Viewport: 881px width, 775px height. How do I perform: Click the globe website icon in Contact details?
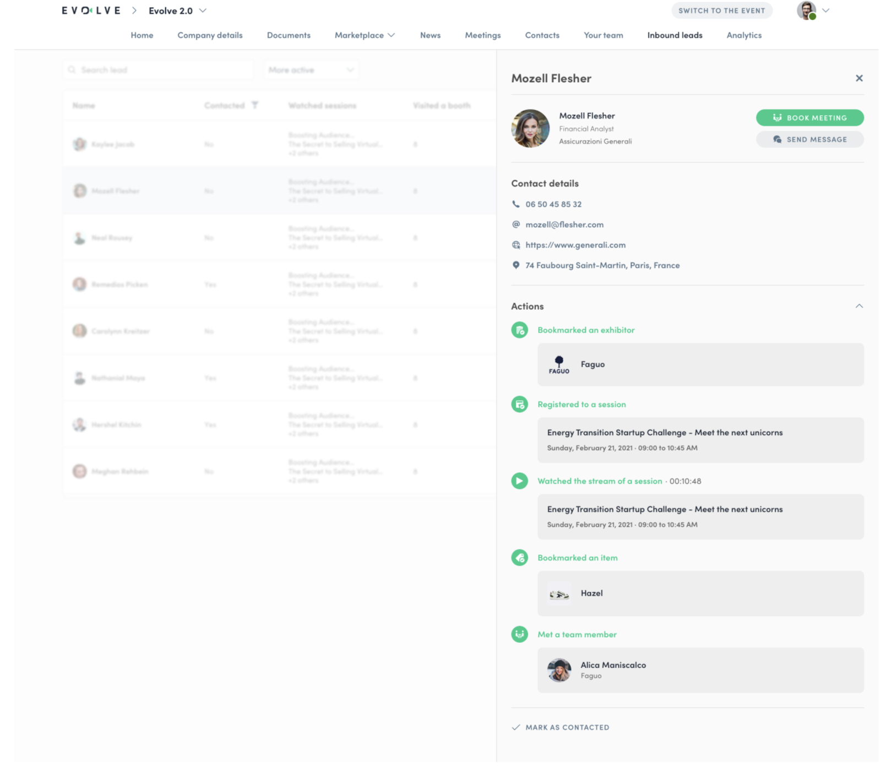(x=516, y=245)
